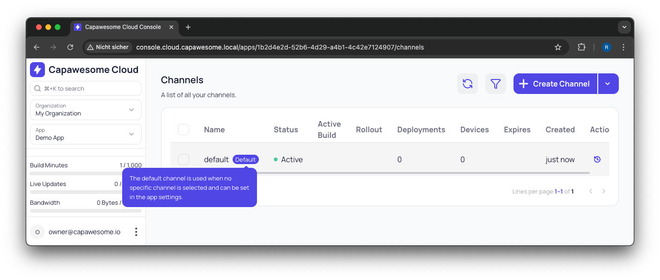Open user menu with three dots icon

136,232
